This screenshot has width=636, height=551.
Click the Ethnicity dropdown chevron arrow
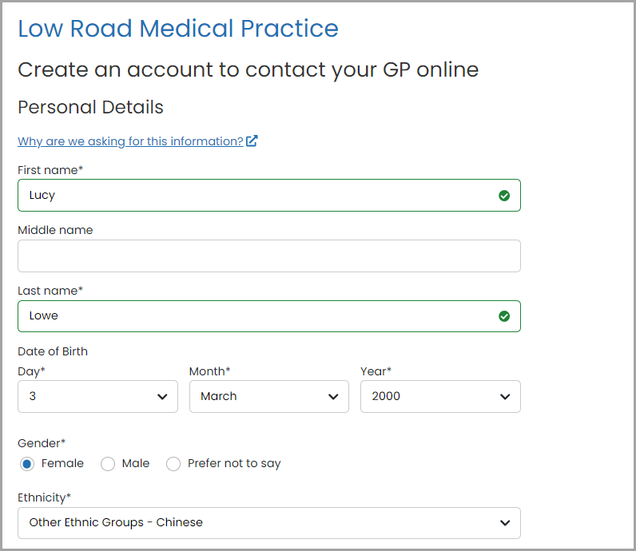point(505,523)
